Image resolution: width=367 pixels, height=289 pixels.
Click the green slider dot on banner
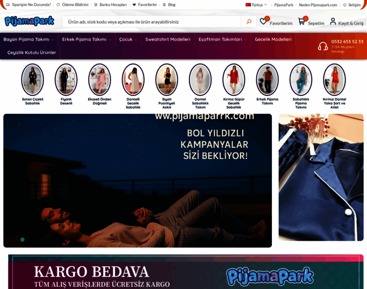coord(23,239)
